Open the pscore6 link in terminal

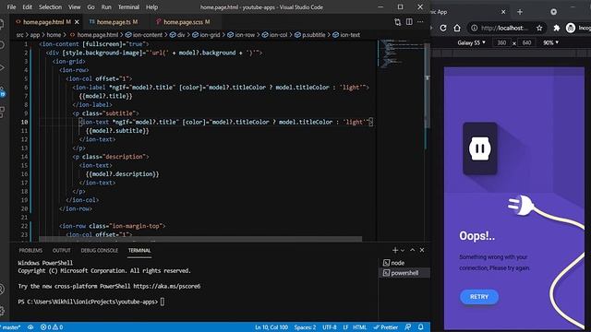coord(167,286)
